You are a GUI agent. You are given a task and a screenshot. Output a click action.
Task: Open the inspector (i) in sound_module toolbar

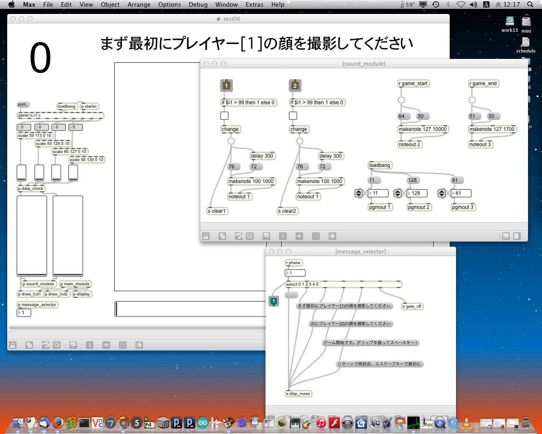coord(283,236)
